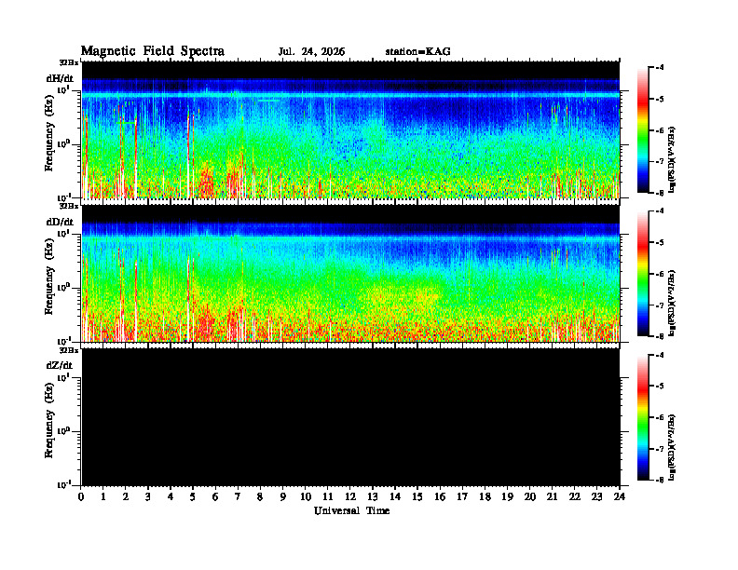This screenshot has height=570, width=738.
Task: Click hour label "15" on time axis
Action: tap(417, 497)
